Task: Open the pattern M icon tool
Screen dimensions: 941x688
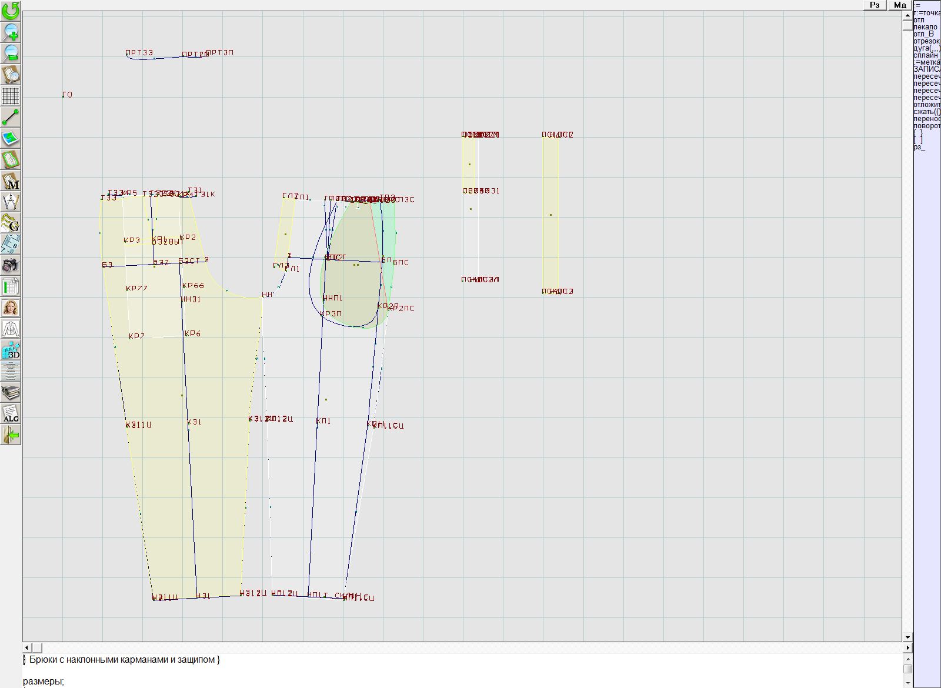Action: tap(11, 181)
